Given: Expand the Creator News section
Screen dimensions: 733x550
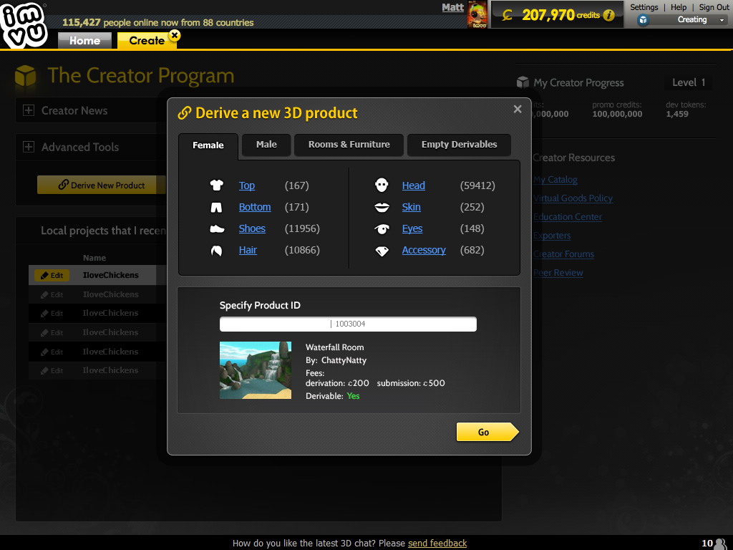Looking at the screenshot, I should click(x=29, y=110).
